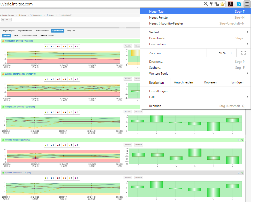257x202 pixels.
Task: Increase zoom with the plus button
Action: [x=231, y=53]
